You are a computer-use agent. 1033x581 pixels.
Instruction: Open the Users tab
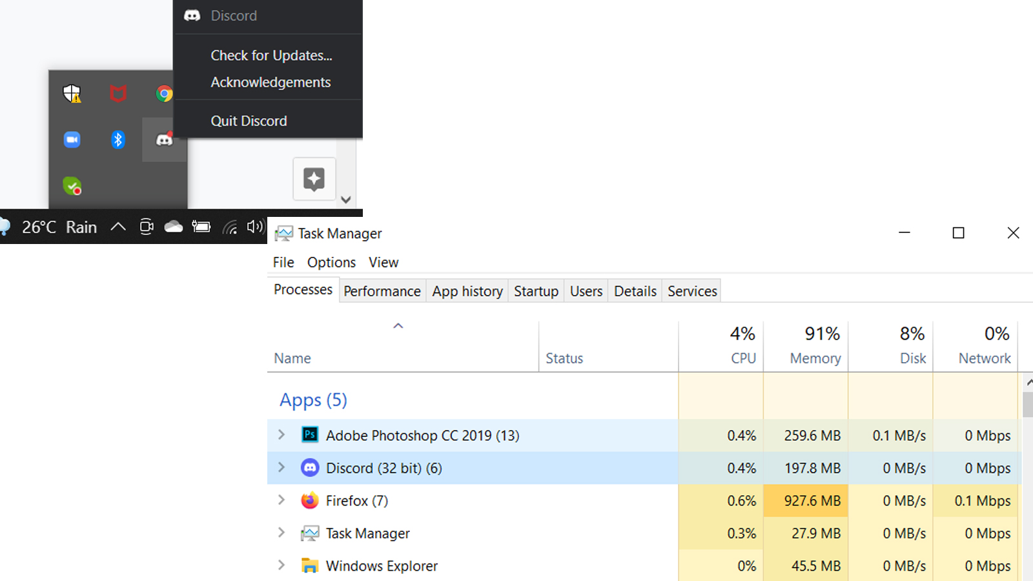pos(586,291)
